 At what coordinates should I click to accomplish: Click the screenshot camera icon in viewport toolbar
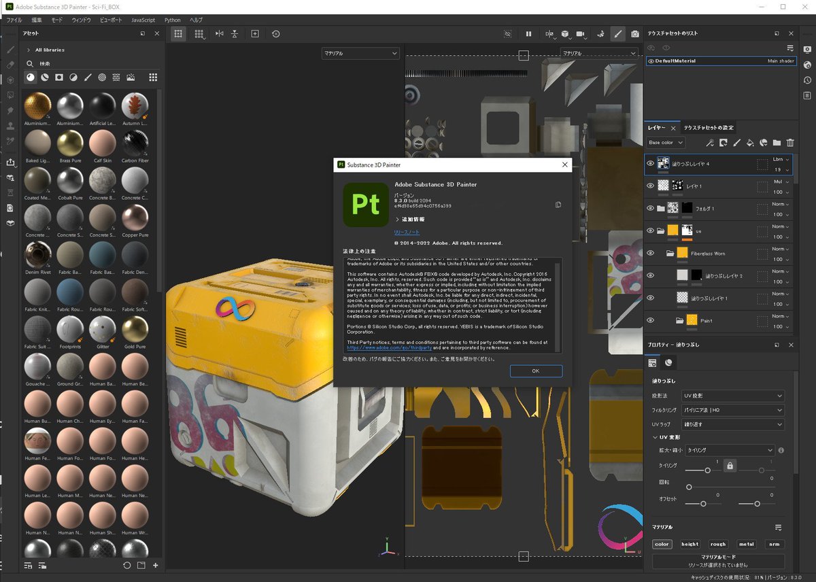634,33
